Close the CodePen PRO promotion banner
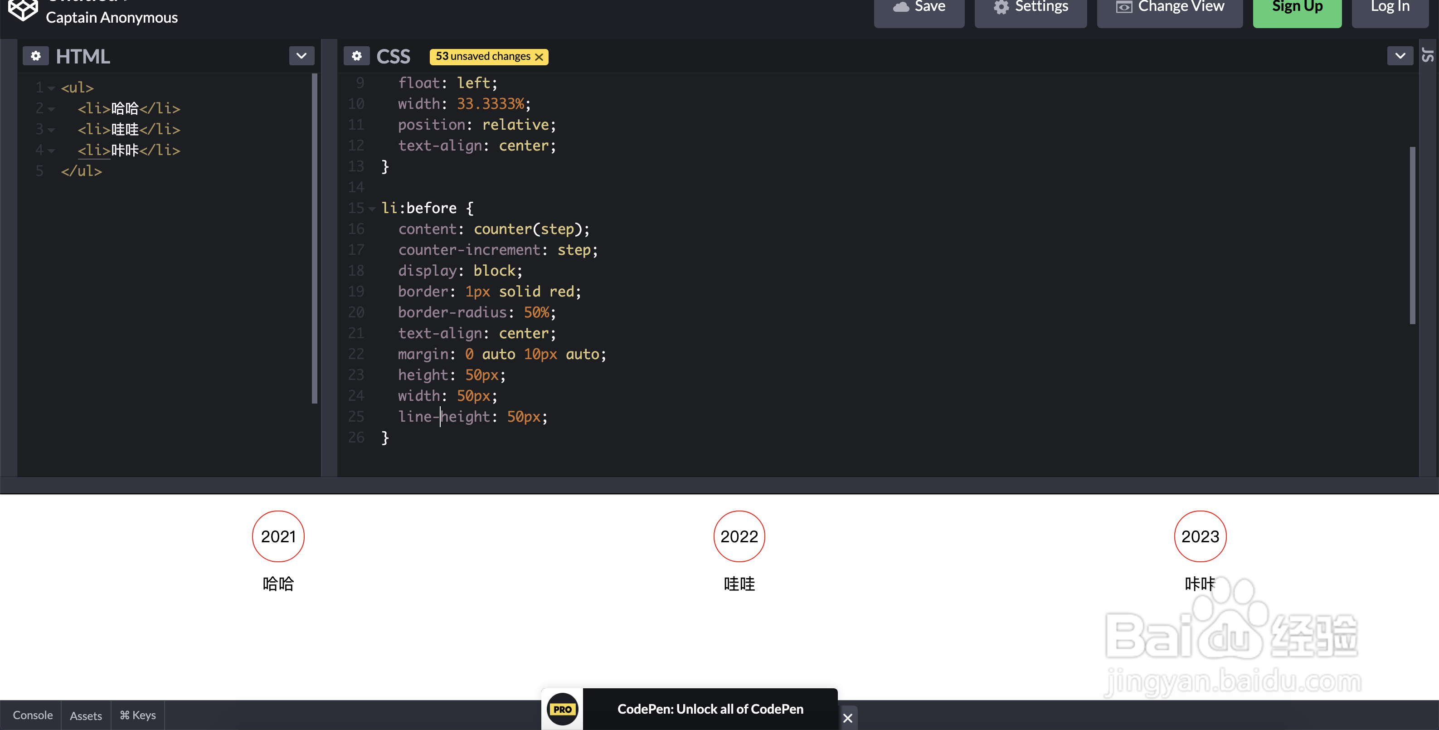Screen dimensions: 1439x730 click(x=847, y=718)
